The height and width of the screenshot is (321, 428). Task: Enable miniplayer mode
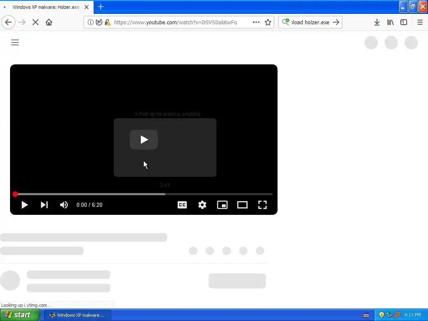222,205
